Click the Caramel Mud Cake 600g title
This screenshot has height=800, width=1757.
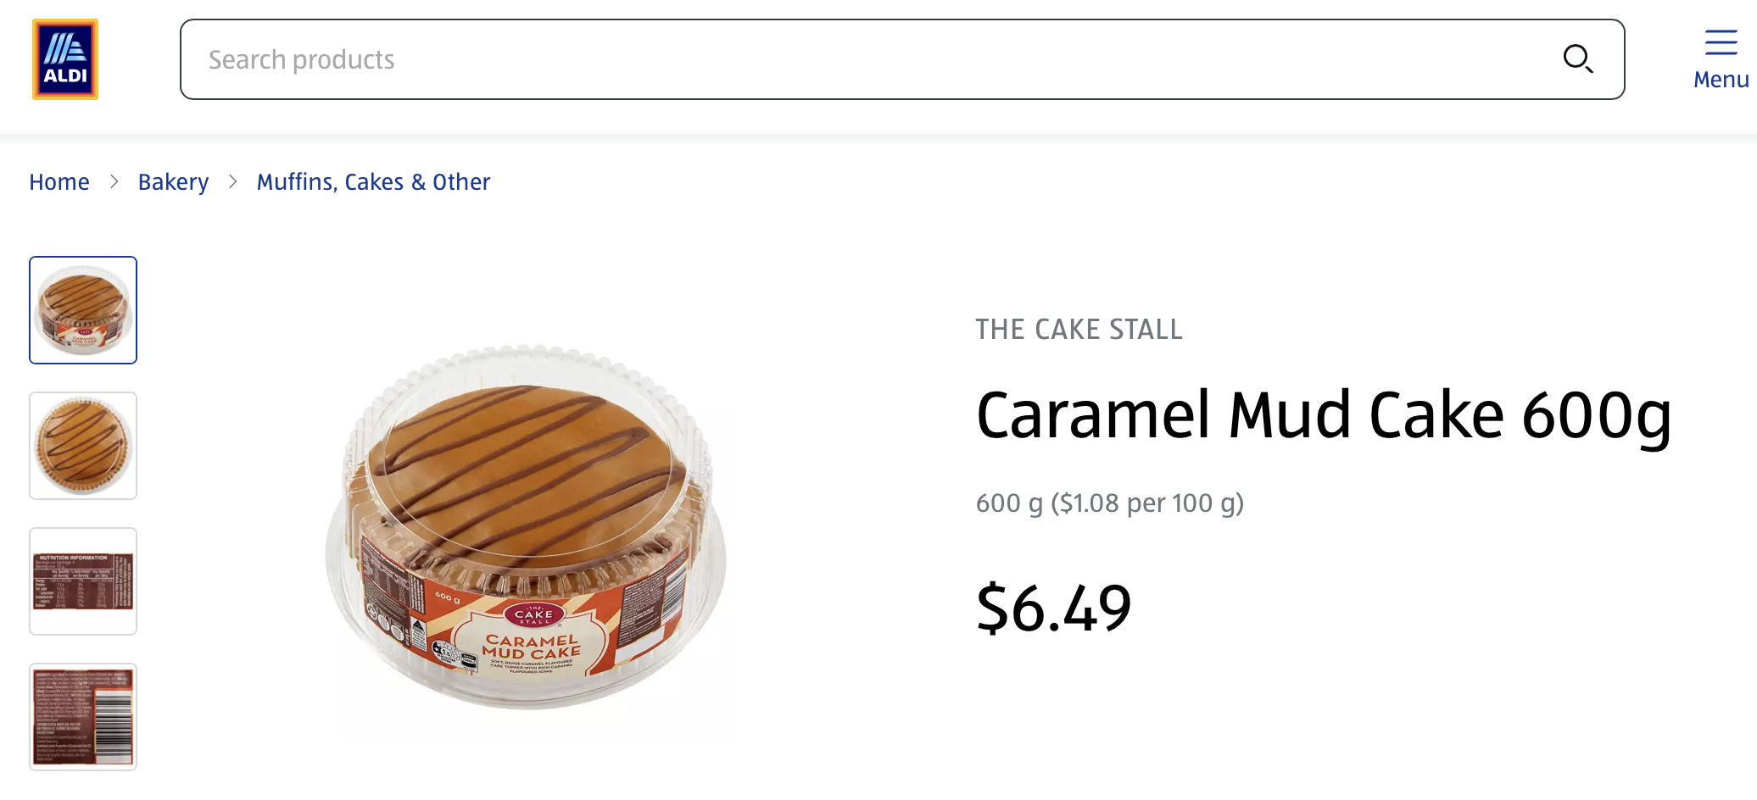pyautogui.click(x=1323, y=415)
